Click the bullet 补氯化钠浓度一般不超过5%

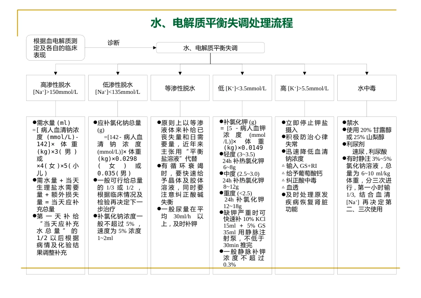(x=118, y=227)
